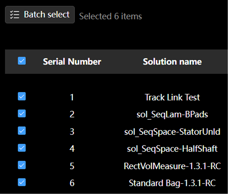
Task: Click serial number 1 cell
Action: [72, 97]
